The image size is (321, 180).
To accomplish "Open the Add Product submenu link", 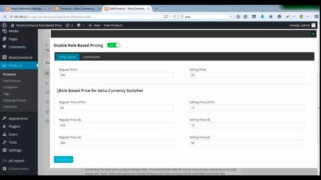I will tap(12, 81).
